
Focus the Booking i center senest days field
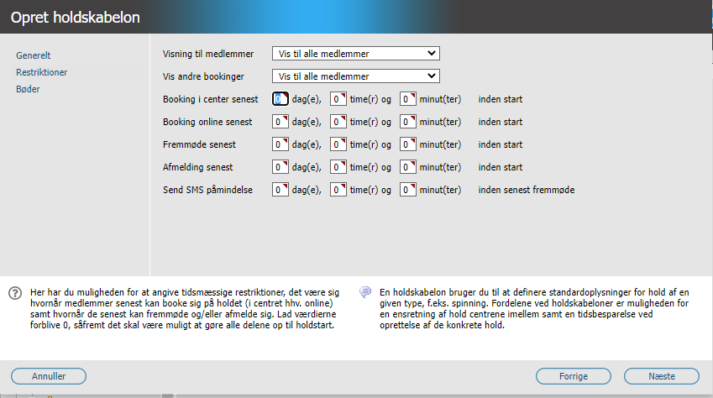[280, 99]
